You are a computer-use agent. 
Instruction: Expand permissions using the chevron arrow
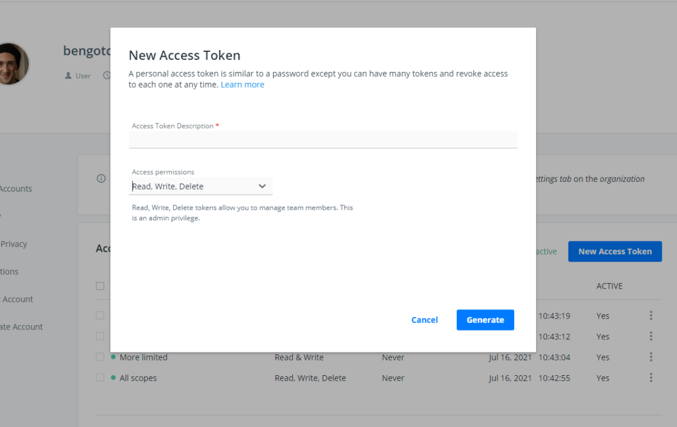click(x=262, y=186)
